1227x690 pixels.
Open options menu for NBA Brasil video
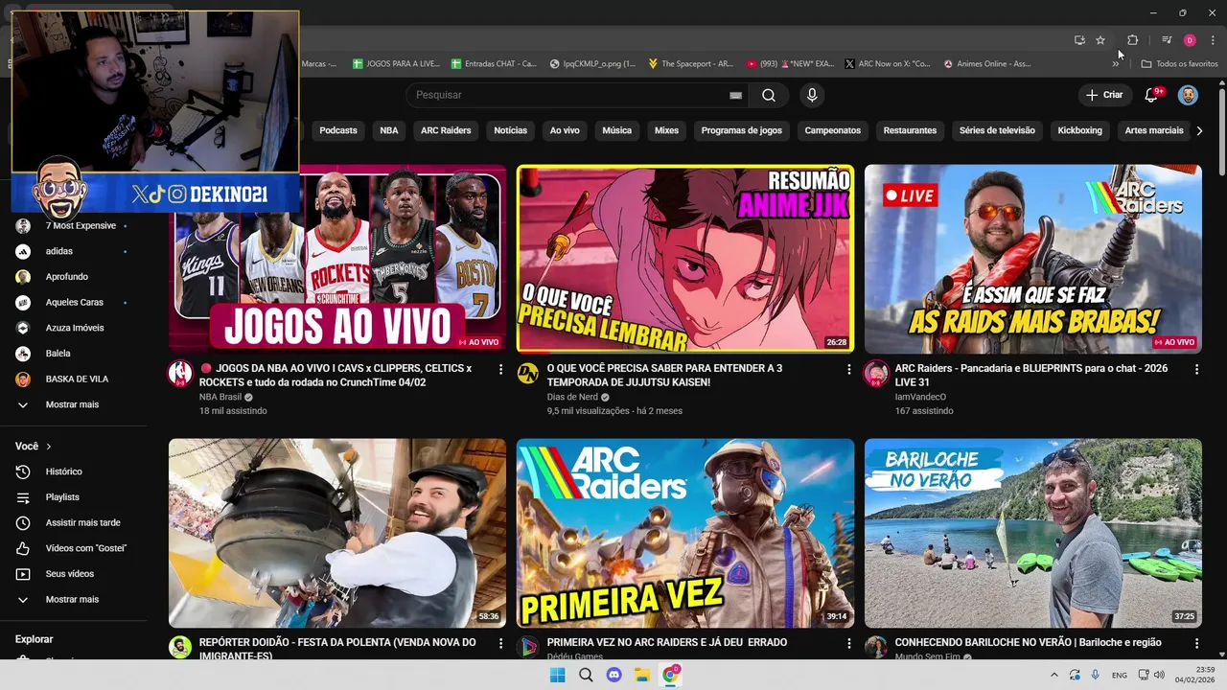pos(500,369)
